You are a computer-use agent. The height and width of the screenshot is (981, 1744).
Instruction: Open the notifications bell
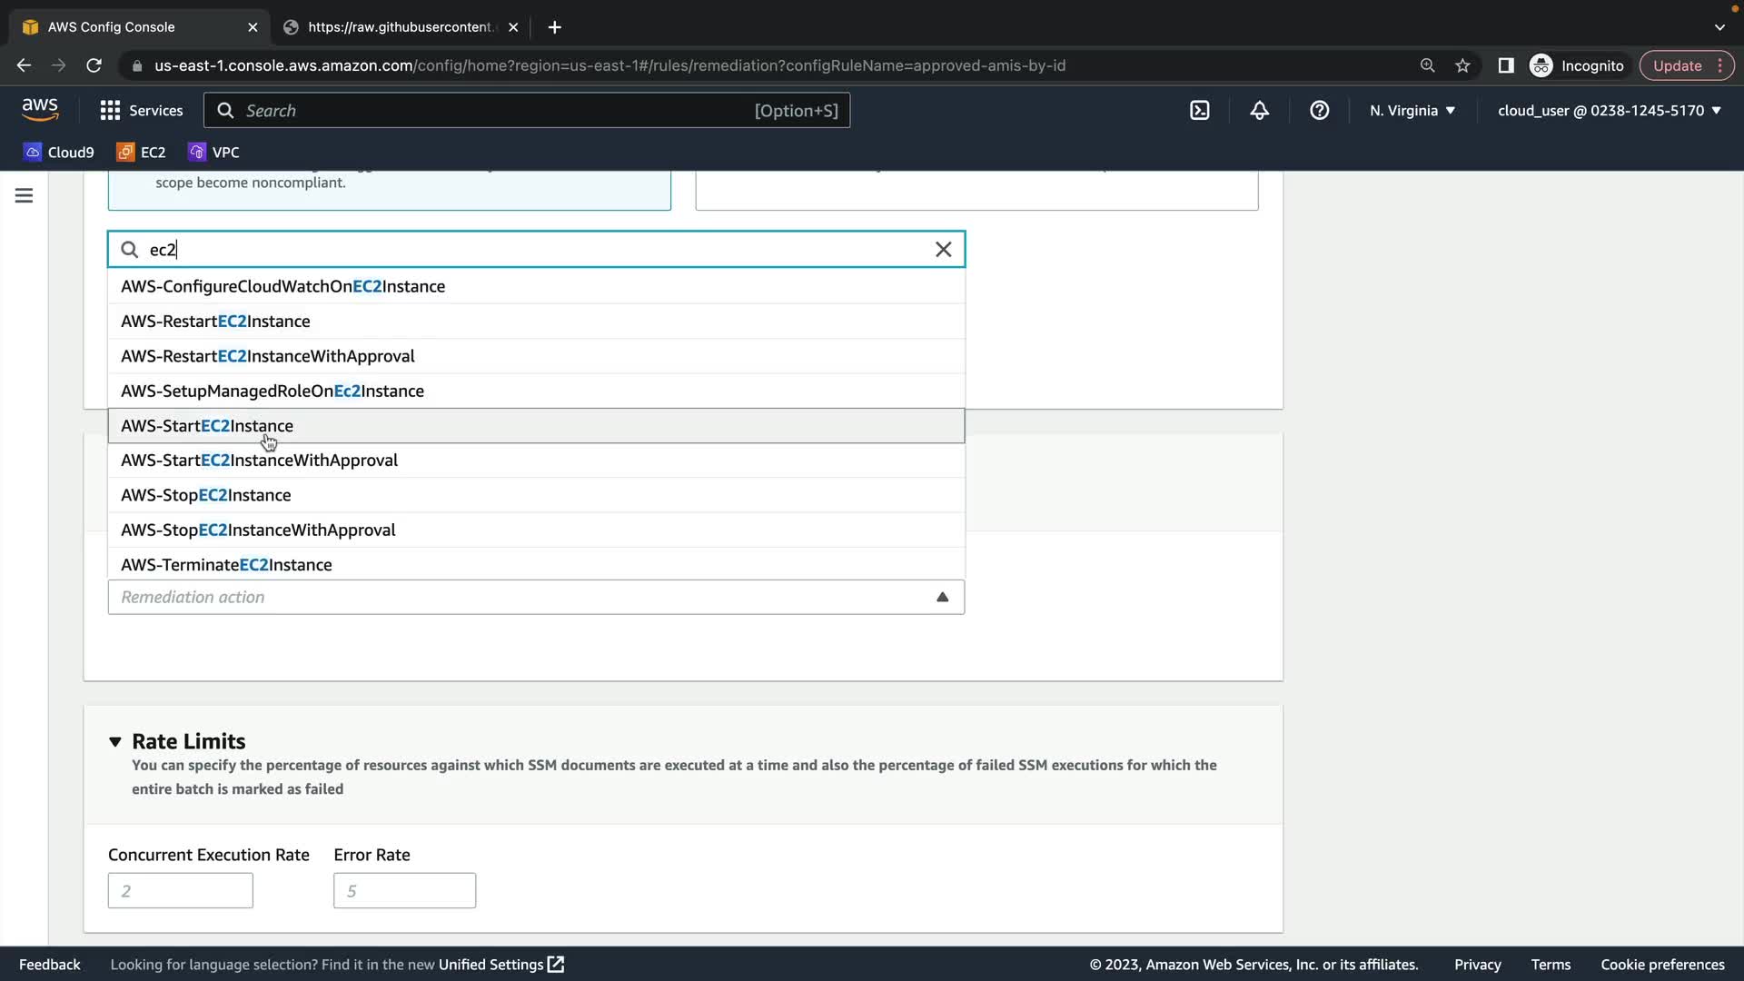[x=1259, y=110]
